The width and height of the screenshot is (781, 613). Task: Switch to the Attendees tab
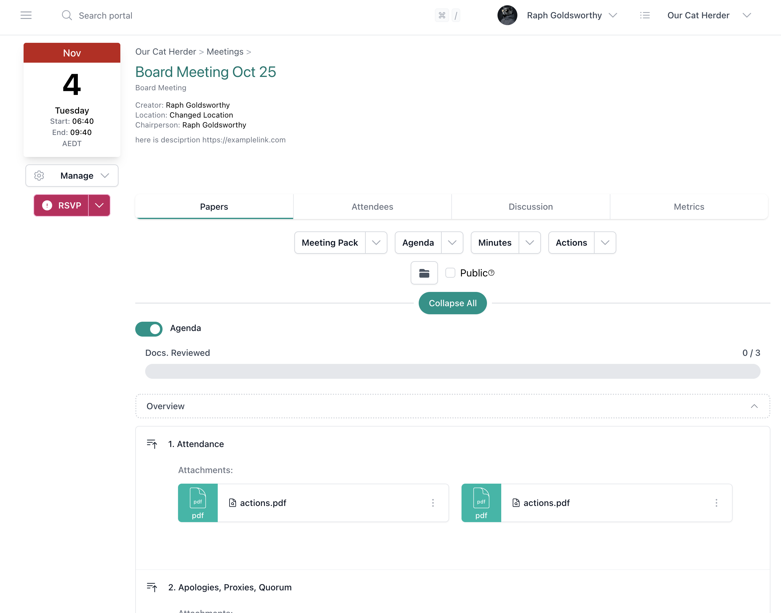372,206
